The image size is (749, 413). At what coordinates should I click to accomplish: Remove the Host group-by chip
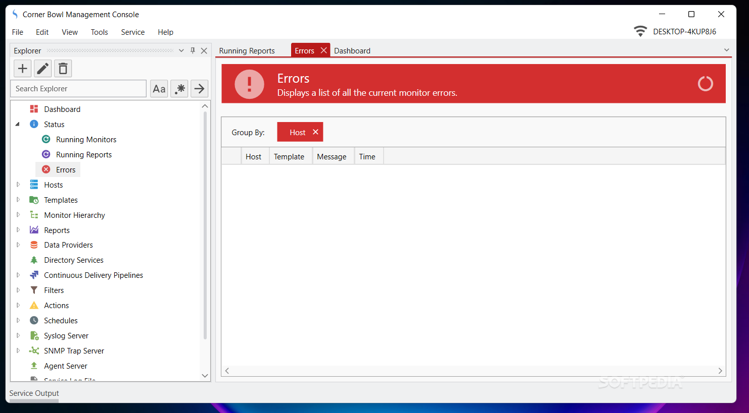[315, 132]
